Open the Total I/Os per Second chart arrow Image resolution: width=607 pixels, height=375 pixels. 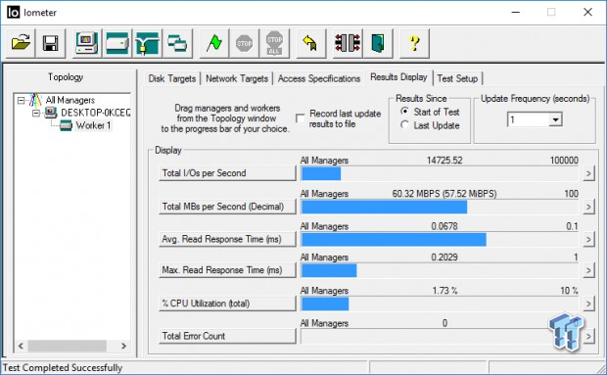click(588, 173)
